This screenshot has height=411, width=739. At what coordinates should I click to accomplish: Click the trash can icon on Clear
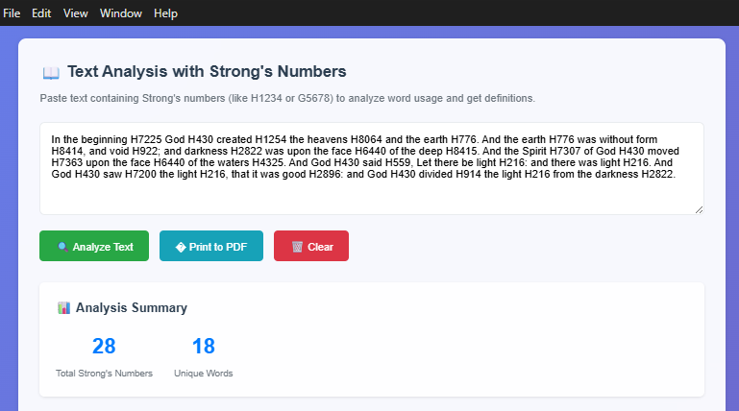point(297,247)
